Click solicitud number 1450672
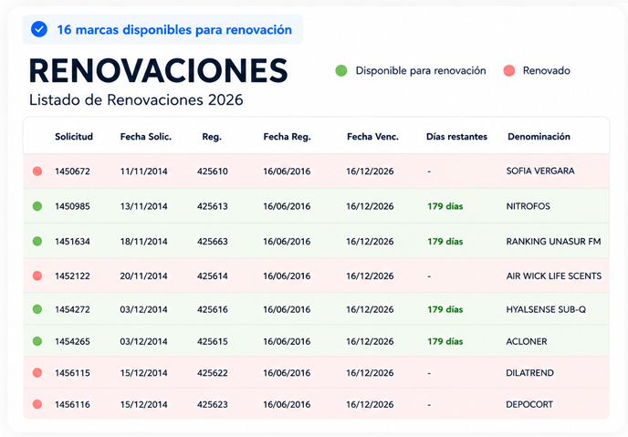 click(x=72, y=172)
